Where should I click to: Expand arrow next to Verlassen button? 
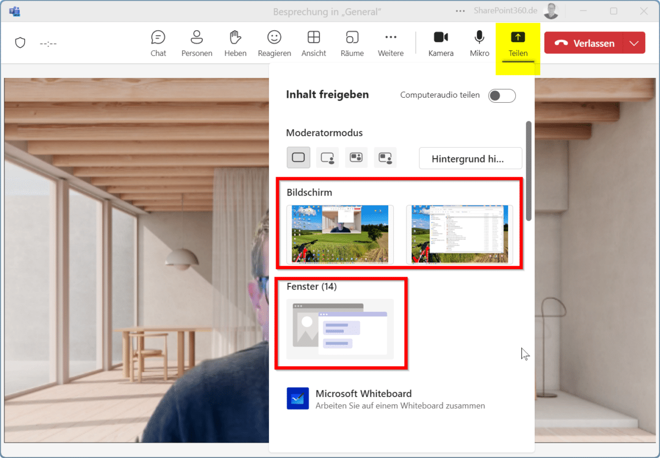click(634, 43)
